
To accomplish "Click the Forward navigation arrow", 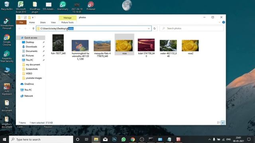I will click(x=25, y=29).
